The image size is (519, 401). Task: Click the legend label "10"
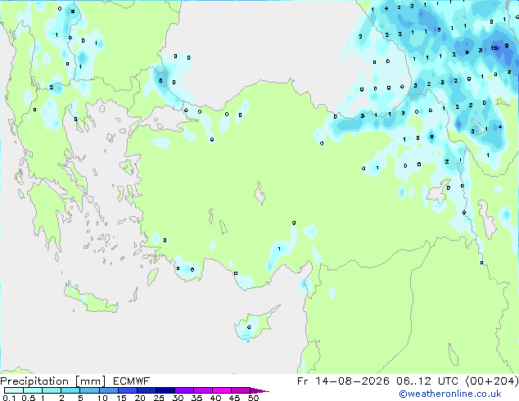(102, 398)
